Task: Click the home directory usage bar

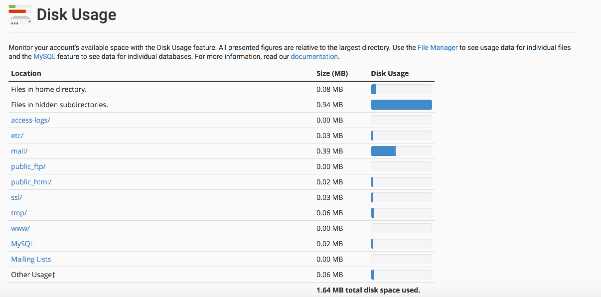Action: pos(401,89)
